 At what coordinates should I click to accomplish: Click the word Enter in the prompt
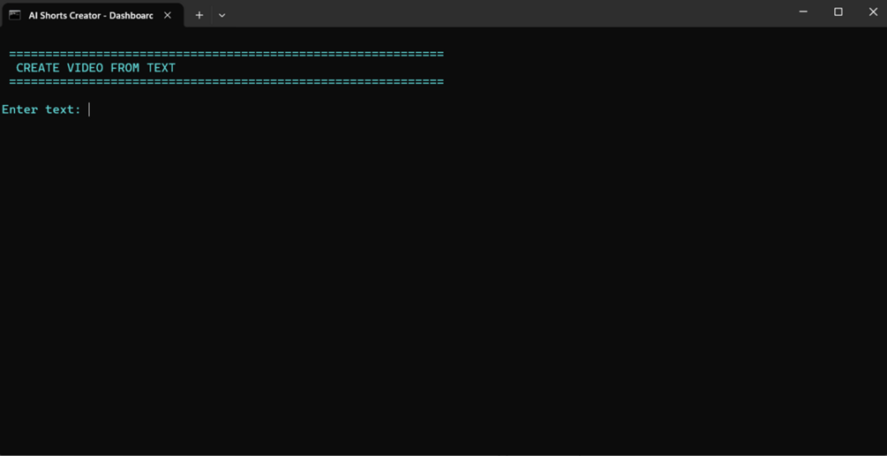coord(19,109)
